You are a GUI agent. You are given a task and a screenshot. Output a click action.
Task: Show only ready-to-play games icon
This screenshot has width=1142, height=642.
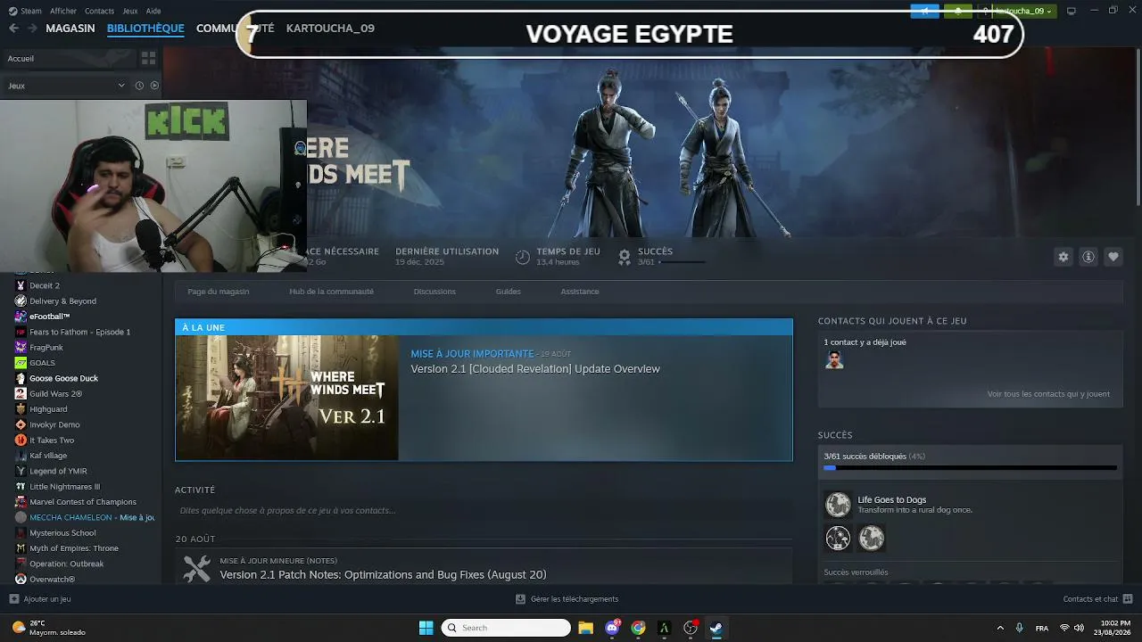point(154,86)
